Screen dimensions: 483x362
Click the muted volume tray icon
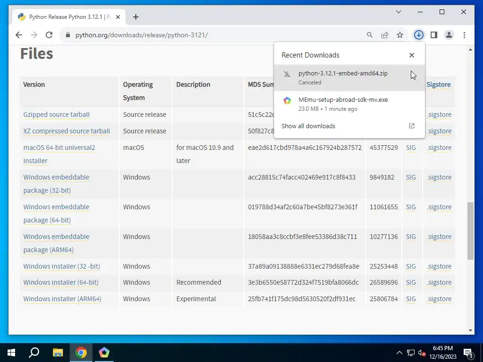pos(422,353)
